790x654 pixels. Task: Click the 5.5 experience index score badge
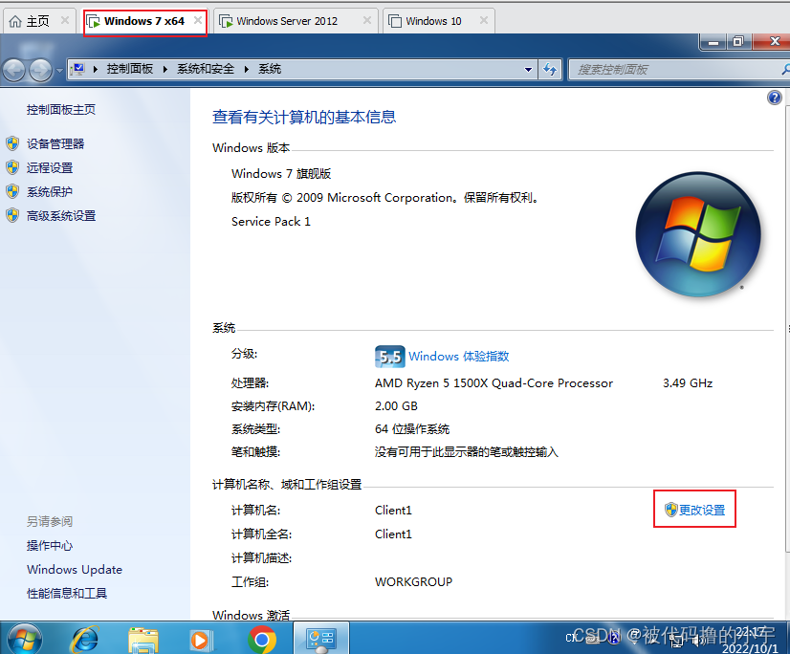tap(389, 357)
